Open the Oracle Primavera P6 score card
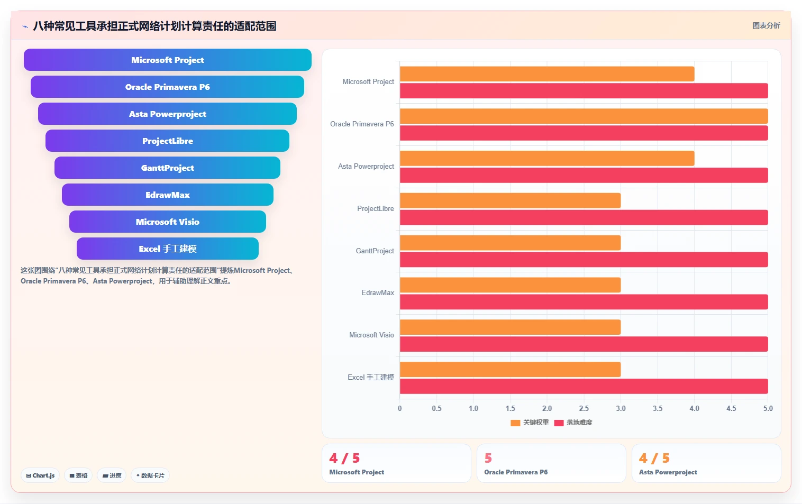Screen dimensions: 802x504 (551, 463)
